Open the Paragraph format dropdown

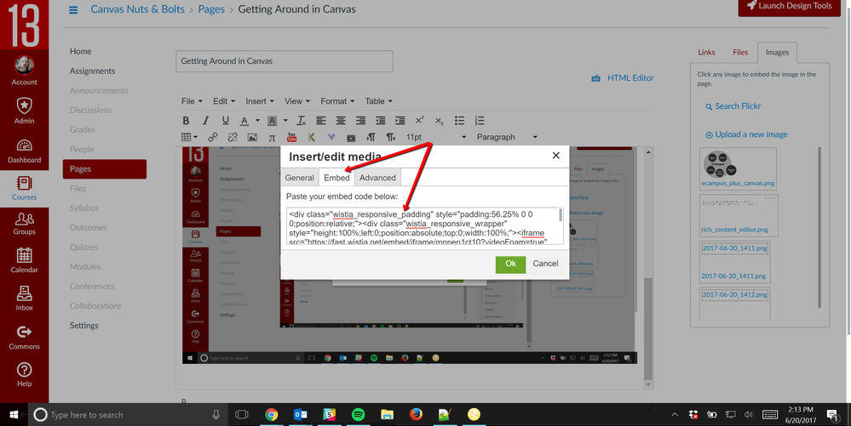[x=506, y=137]
